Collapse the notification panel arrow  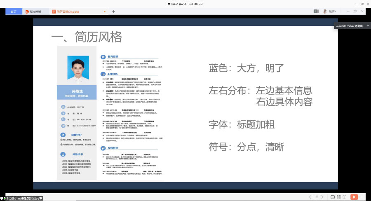click(368, 26)
